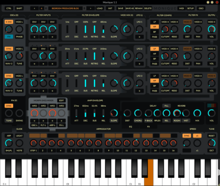The width and height of the screenshot is (220, 186).
Task: Select BP filter type for filter 2
Action: (x=154, y=59)
